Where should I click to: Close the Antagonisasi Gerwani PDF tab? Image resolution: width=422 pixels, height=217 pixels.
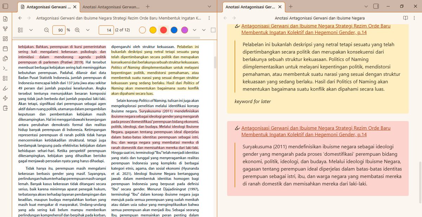coord(75,7)
